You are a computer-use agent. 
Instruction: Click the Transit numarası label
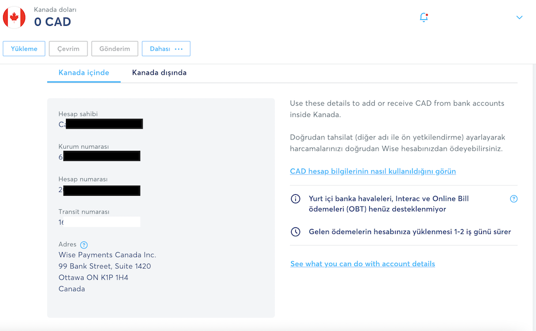[x=84, y=212]
